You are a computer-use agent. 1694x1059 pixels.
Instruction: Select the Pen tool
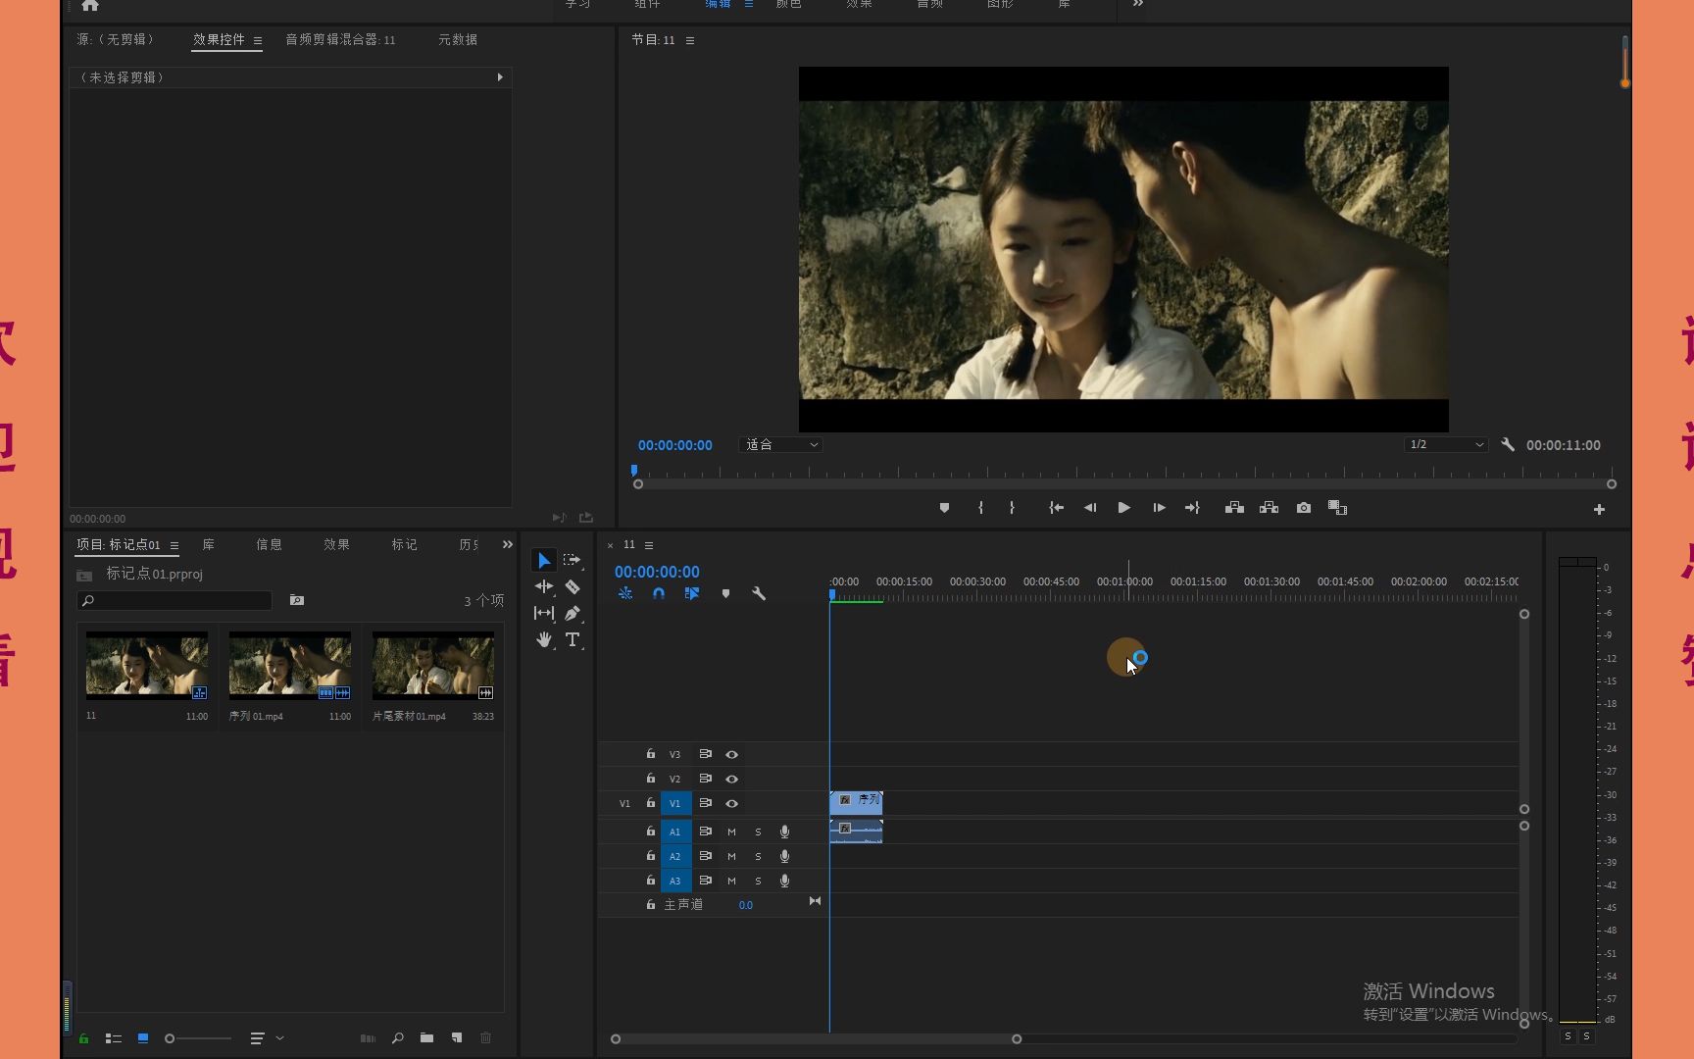click(x=573, y=613)
